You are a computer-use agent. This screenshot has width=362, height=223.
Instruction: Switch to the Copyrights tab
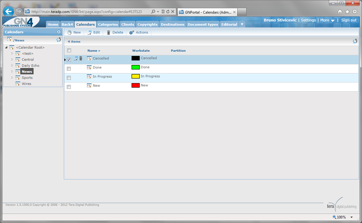click(x=147, y=24)
